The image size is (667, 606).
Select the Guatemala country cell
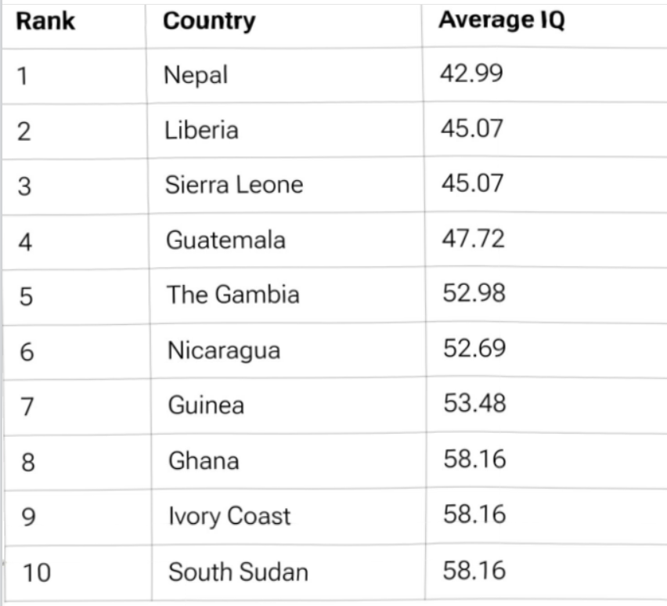[225, 240]
